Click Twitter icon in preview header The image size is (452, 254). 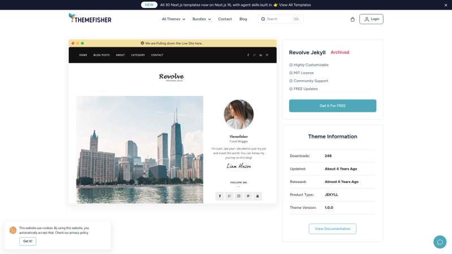(x=254, y=55)
